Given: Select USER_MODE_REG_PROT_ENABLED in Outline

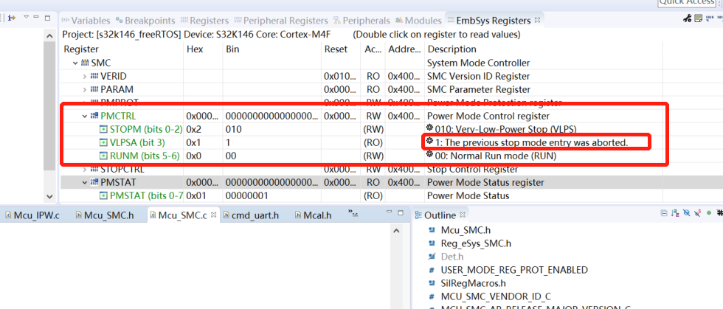Looking at the screenshot, I should coord(514,270).
